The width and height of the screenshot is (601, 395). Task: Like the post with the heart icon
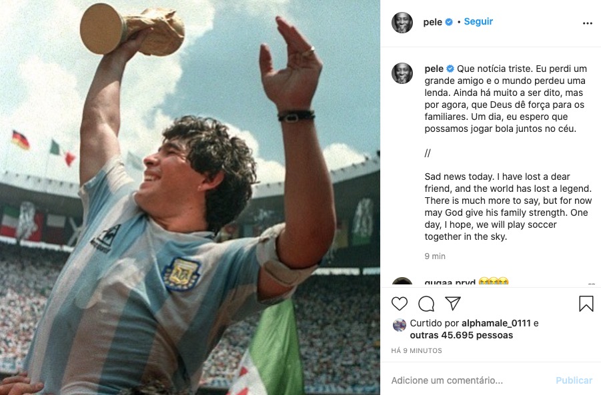(400, 303)
